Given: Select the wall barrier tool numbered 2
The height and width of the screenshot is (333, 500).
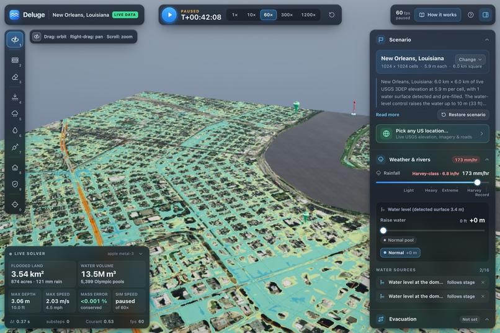Looking at the screenshot, I should point(15,60).
